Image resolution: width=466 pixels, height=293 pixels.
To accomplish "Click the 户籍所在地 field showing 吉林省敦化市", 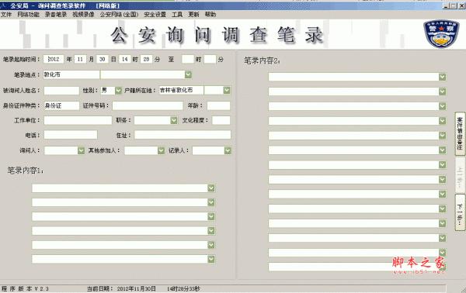I will point(181,90).
